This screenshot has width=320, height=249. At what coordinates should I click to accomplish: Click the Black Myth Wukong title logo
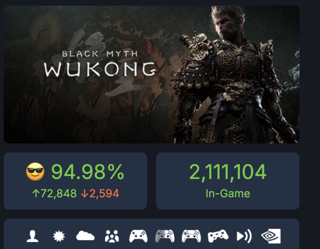coord(100,64)
